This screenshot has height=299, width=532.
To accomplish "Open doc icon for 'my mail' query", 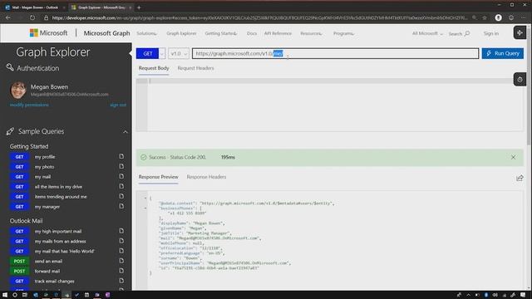I will tap(121, 176).
